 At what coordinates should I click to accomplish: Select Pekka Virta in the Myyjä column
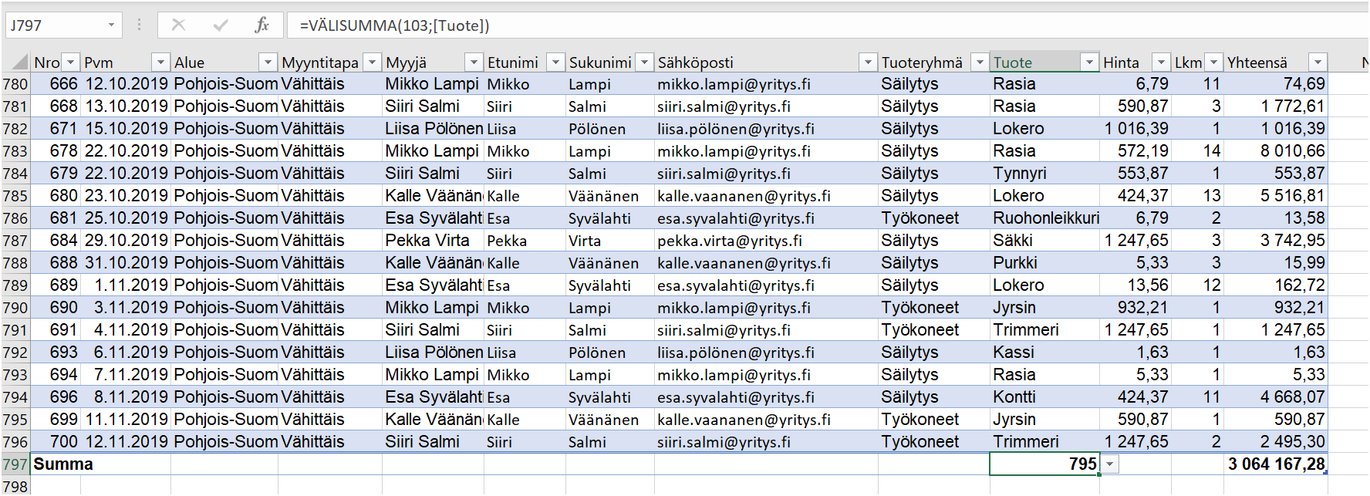pos(433,241)
